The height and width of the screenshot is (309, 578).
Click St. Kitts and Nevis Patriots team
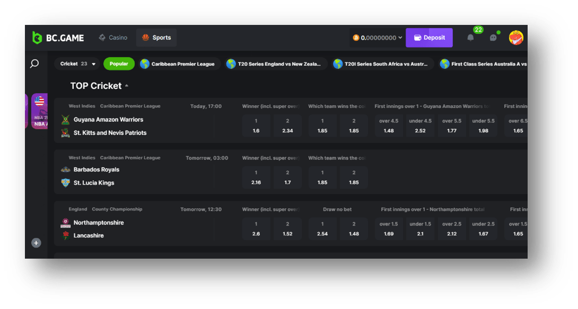pos(110,133)
